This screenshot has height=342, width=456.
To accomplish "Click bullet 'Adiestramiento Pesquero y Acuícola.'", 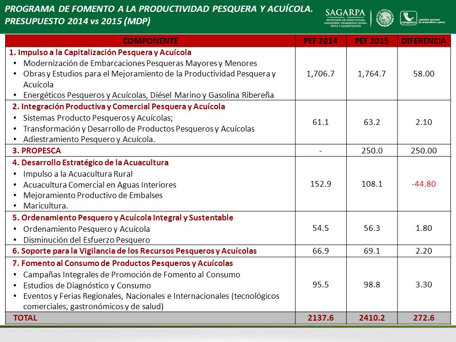I will (89, 139).
